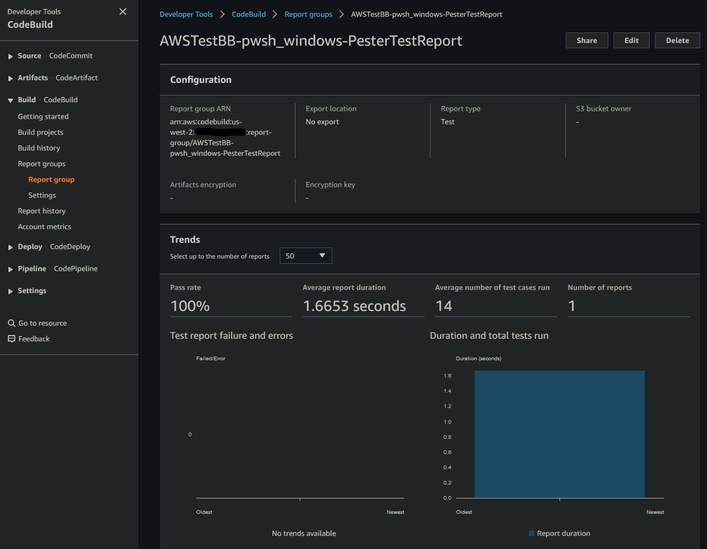Viewport: 707px width, 549px height.
Task: Click the 100% pass rate value
Action: click(190, 306)
